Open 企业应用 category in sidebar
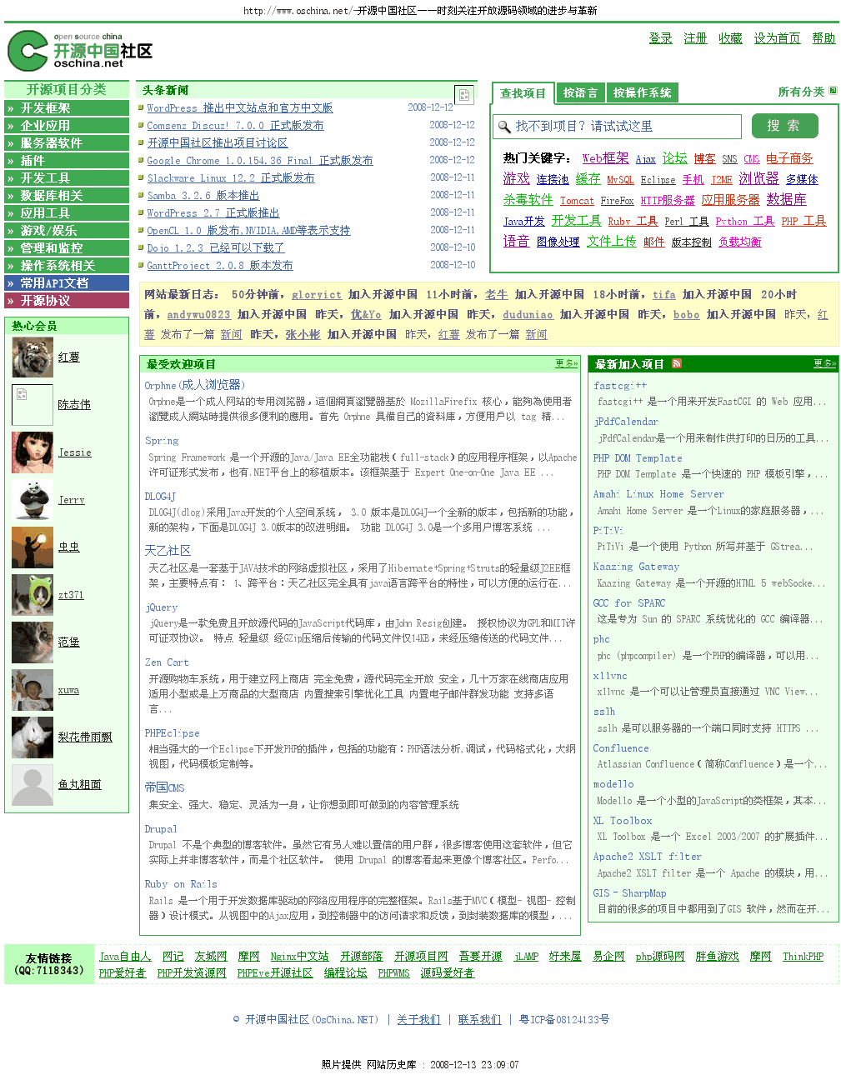841x1075 pixels. click(x=67, y=126)
